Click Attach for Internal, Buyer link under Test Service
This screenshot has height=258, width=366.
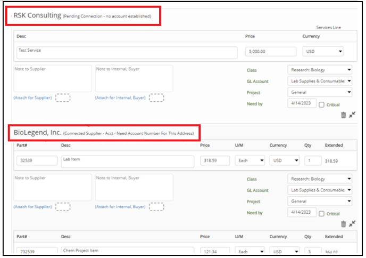(x=120, y=98)
